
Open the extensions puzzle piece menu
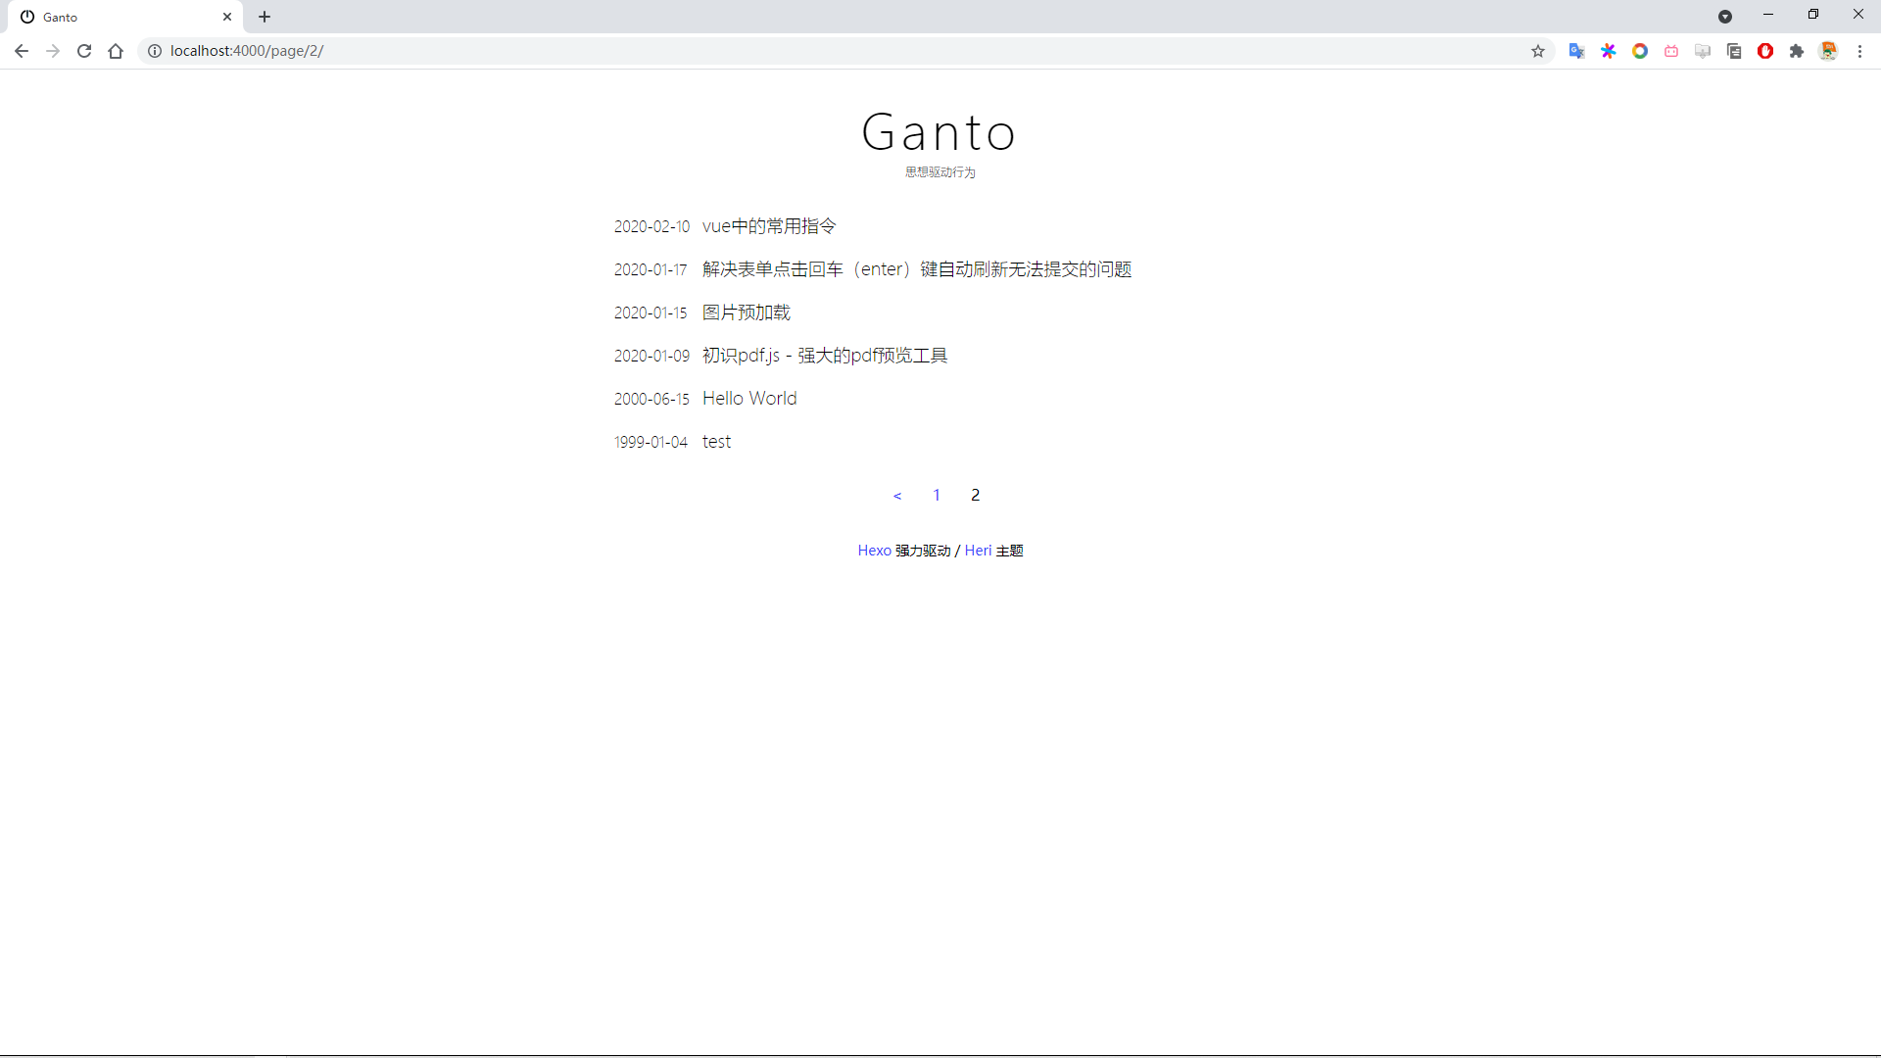[x=1797, y=51]
